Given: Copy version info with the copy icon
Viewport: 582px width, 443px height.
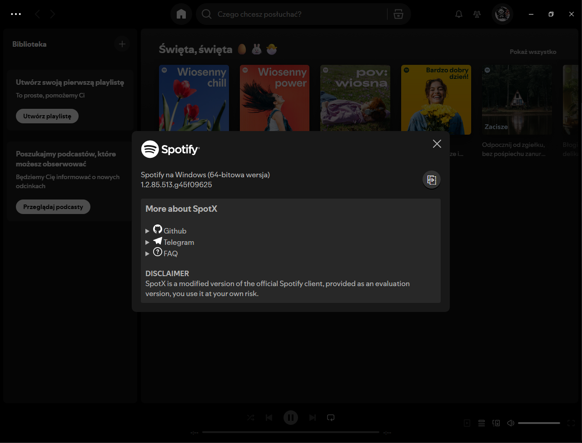Looking at the screenshot, I should click(432, 180).
